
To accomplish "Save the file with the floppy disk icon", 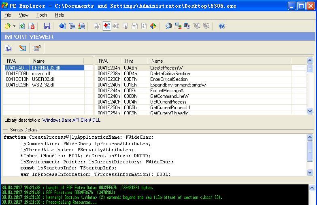I will [47, 26].
